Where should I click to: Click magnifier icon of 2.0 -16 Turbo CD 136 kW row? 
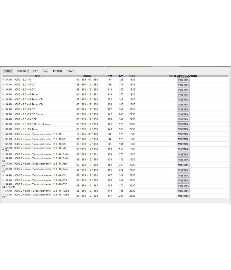pyautogui.click(x=3, y=104)
